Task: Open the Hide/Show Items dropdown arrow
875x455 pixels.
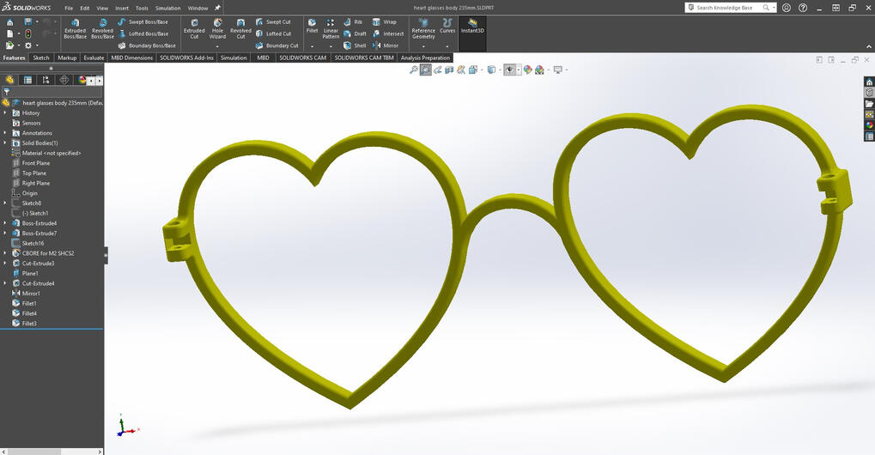Action: coord(519,70)
